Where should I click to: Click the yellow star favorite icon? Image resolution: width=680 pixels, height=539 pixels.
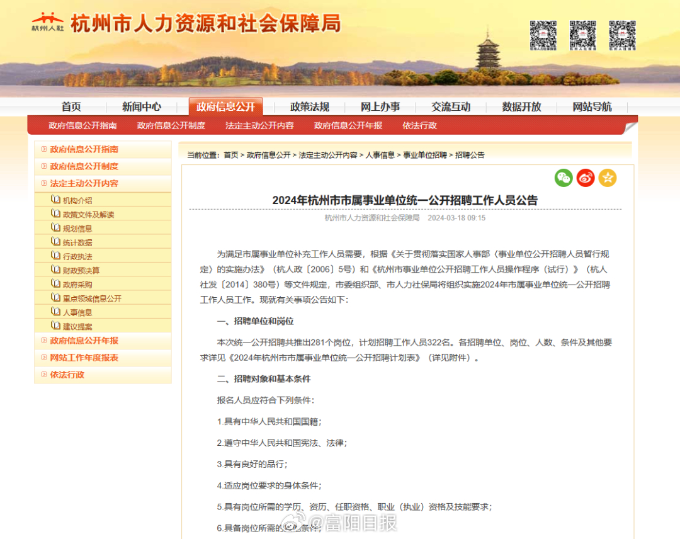click(x=608, y=178)
